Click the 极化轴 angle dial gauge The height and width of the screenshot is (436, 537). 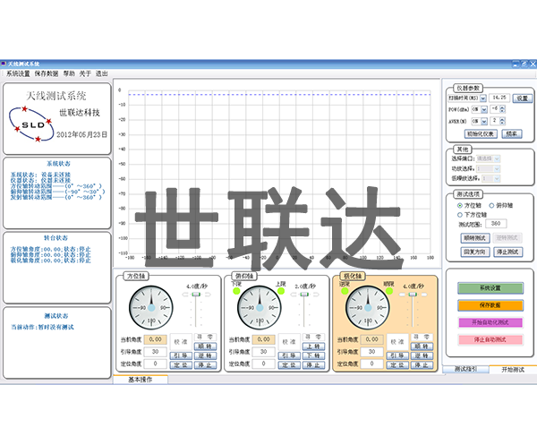click(x=368, y=308)
